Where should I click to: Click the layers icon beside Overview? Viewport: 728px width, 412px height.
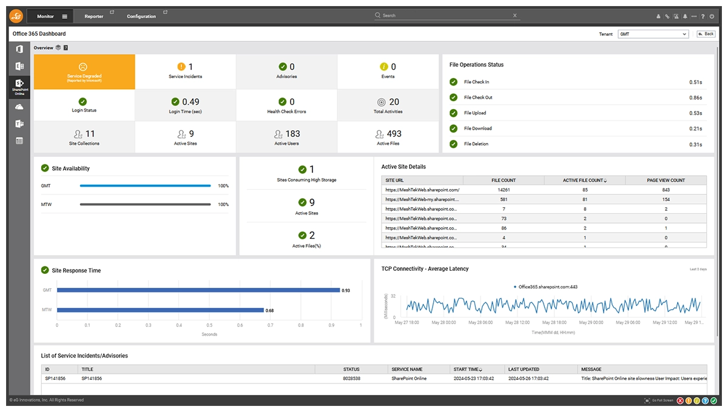point(58,47)
